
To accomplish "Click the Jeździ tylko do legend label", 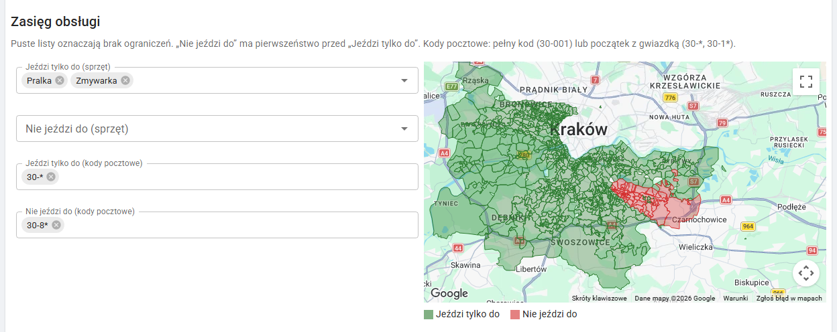I will [467, 314].
